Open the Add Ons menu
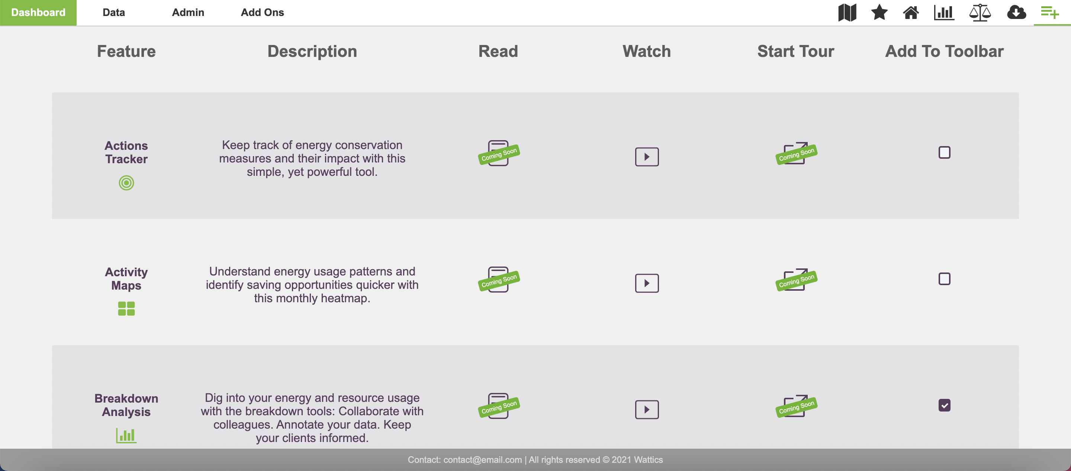Viewport: 1071px width, 471px height. pyautogui.click(x=262, y=13)
